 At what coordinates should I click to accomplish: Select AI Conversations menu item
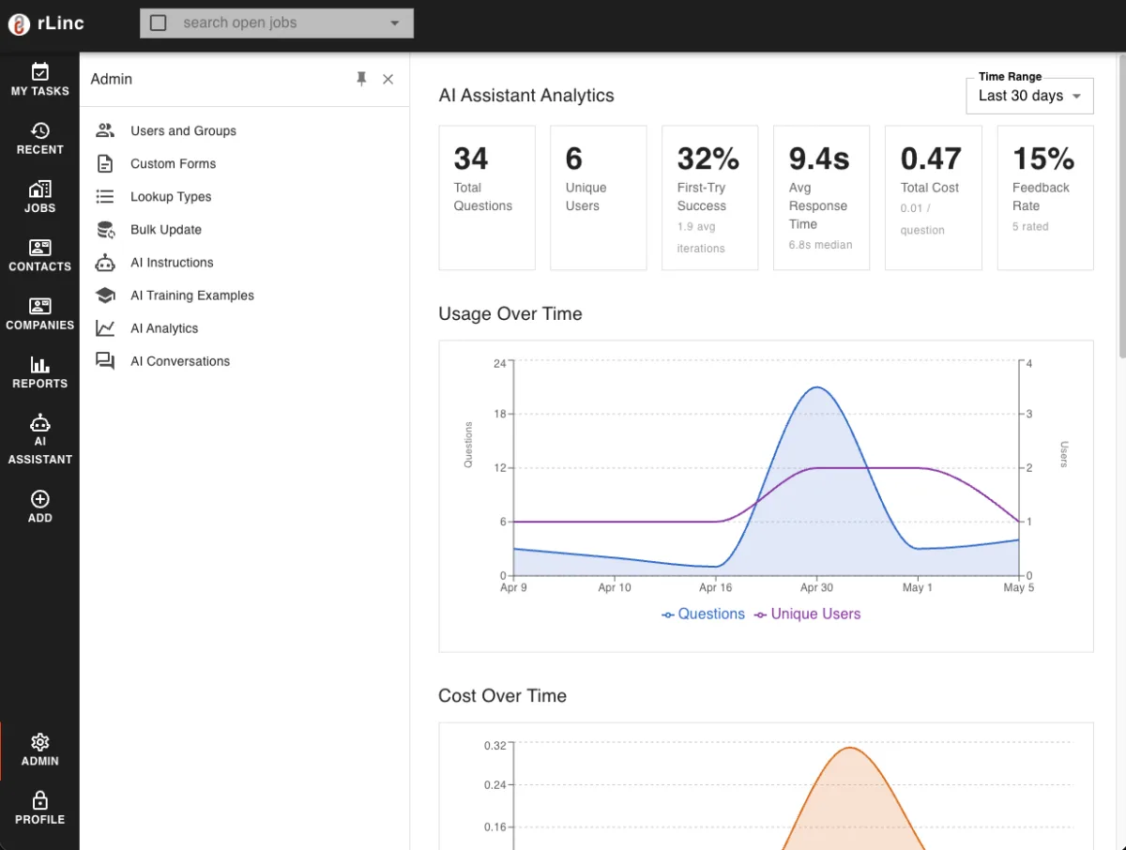pyautogui.click(x=244, y=361)
